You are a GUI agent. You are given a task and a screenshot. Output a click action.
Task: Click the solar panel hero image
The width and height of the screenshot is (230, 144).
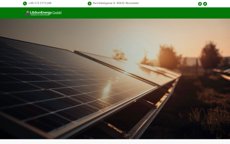(115, 79)
